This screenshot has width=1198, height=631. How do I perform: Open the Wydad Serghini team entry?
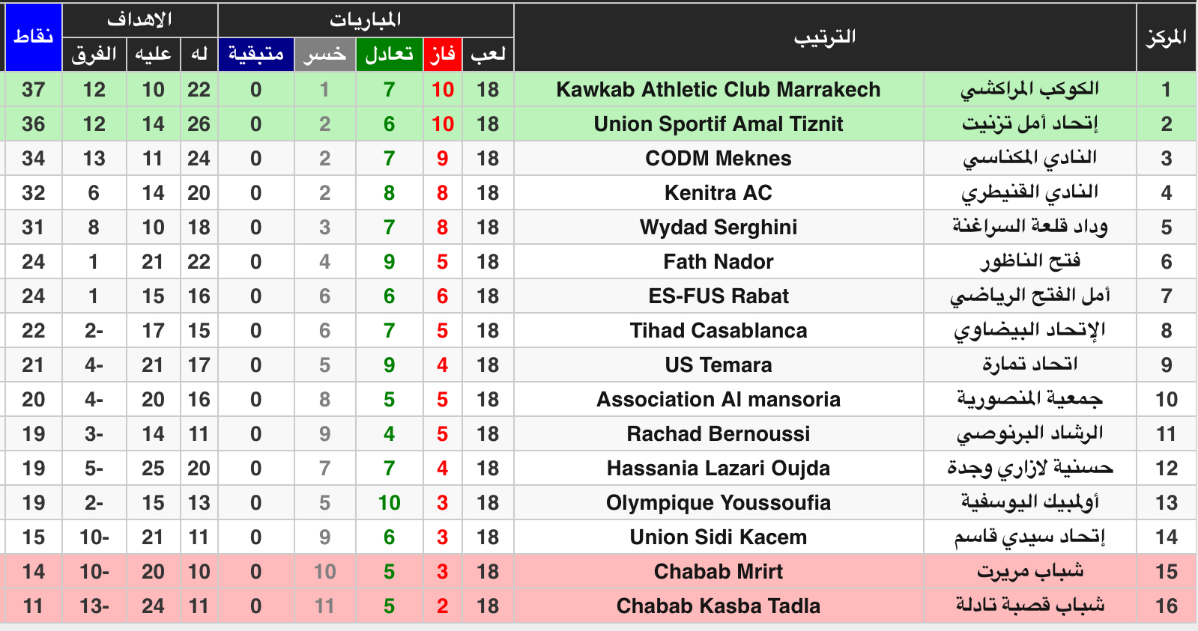click(718, 228)
